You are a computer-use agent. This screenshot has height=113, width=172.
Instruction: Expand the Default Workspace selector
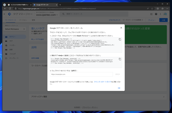pos(15,29)
